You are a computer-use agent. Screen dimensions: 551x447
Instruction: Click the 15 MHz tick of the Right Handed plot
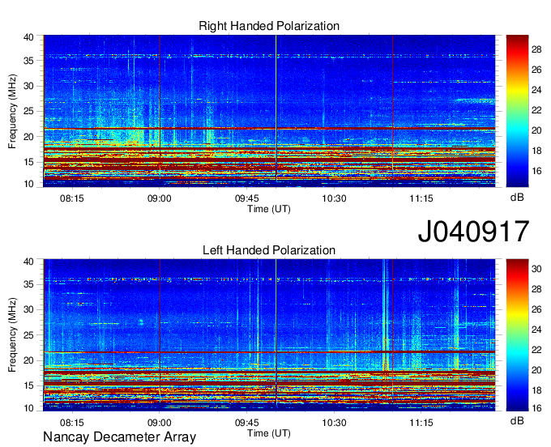pos(29,162)
